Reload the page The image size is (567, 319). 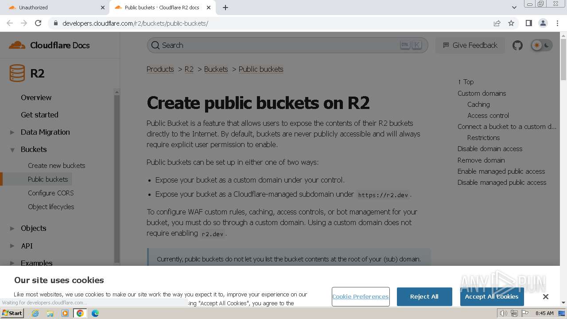(38, 23)
